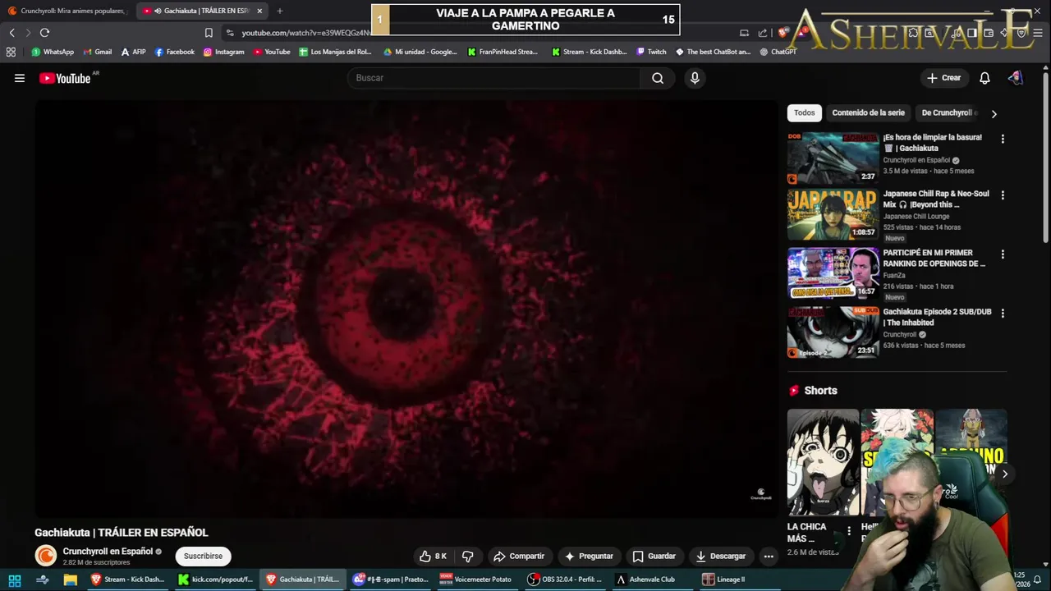Open File Explorer from the taskbar
This screenshot has height=591, width=1051.
coord(71,580)
